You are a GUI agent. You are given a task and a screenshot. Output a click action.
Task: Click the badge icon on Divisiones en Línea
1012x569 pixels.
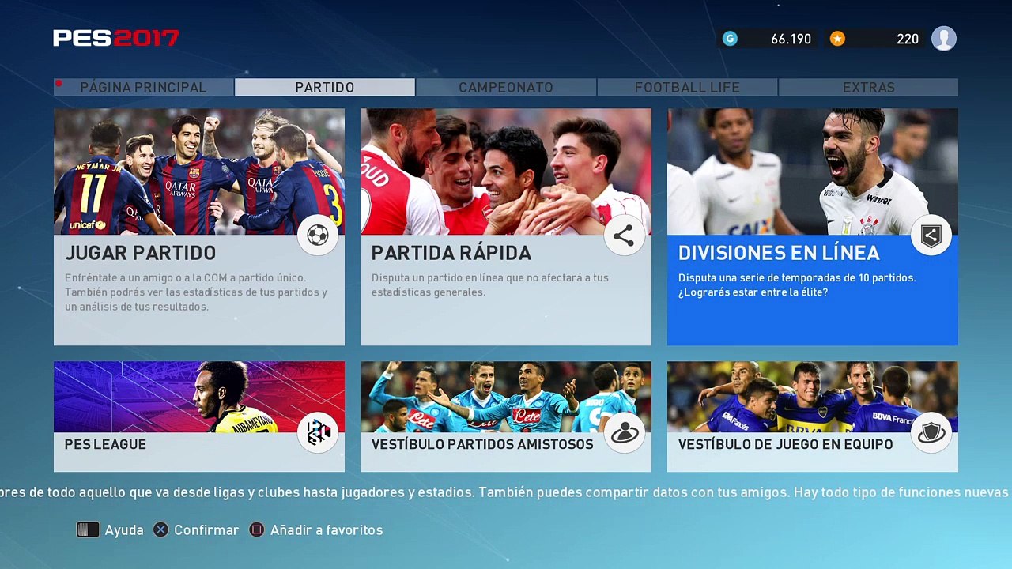click(931, 236)
